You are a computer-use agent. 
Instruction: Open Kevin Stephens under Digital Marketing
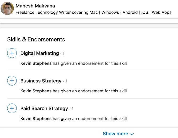[36, 63]
